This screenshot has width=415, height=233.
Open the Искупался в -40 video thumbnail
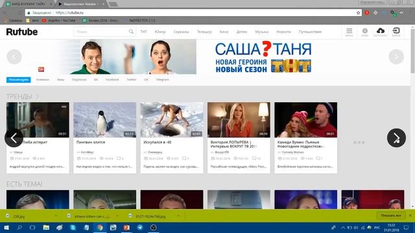point(172,120)
